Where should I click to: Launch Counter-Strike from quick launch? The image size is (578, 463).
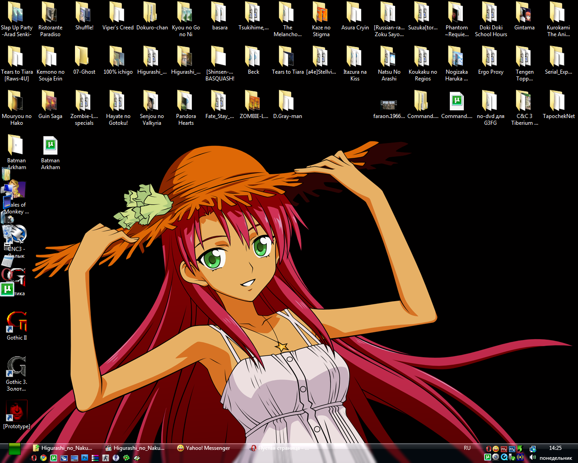point(105,458)
